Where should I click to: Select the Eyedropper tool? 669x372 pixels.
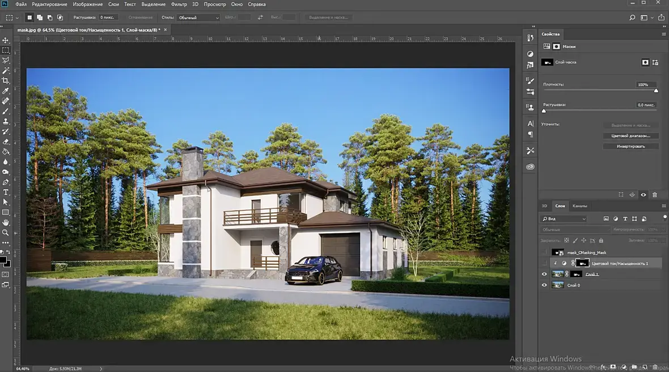click(6, 91)
